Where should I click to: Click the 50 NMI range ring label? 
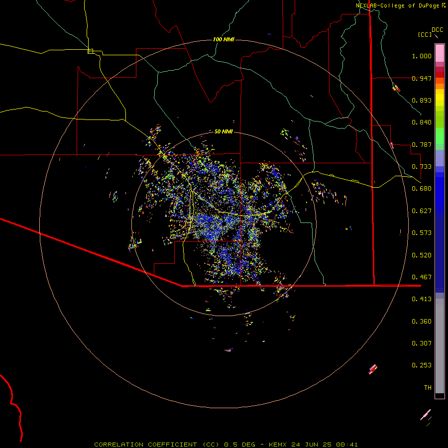pos(224,131)
